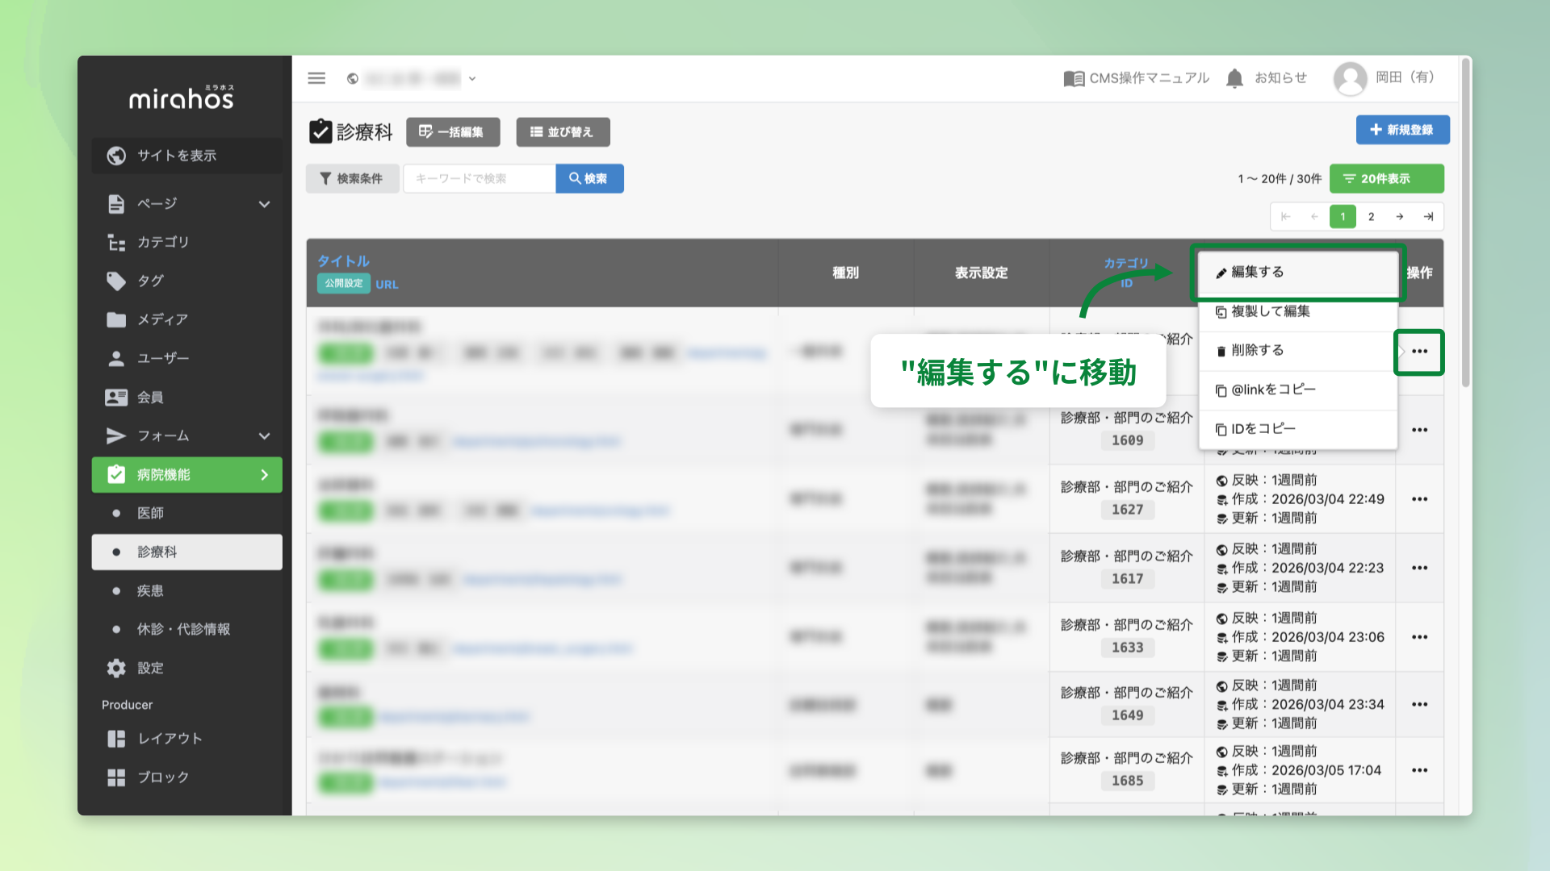This screenshot has width=1550, height=871.
Task: Open three-dot menu for ID 1649 row
Action: 1420,704
